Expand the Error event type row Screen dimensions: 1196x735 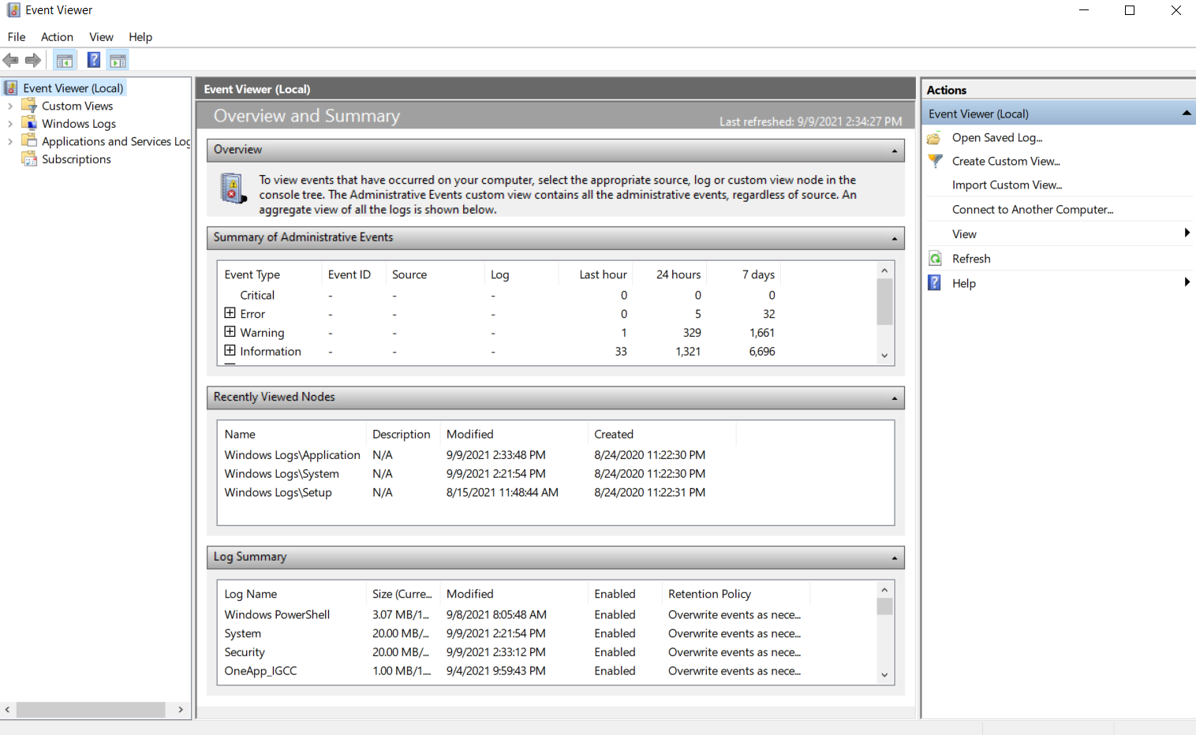pyautogui.click(x=229, y=313)
